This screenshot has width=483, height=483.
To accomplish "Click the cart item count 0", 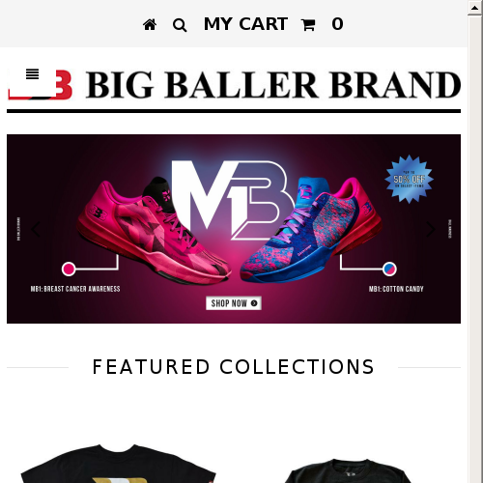I will point(337,24).
